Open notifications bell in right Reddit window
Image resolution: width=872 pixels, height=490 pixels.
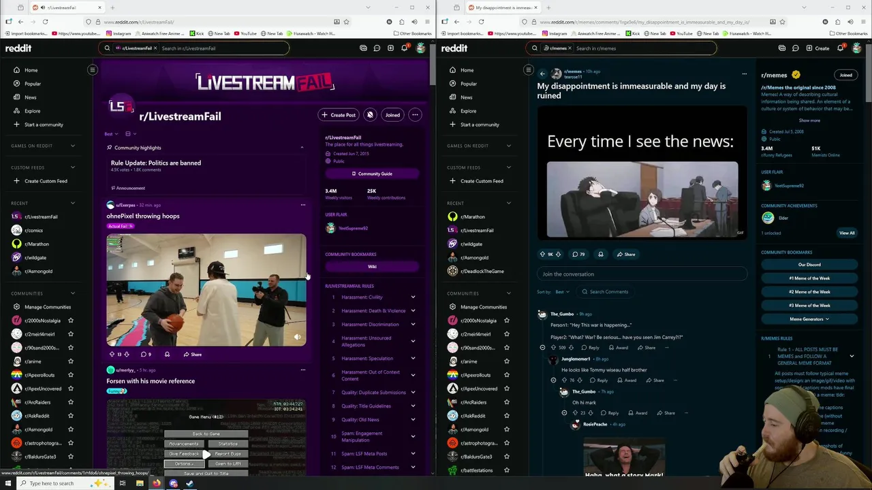(840, 48)
